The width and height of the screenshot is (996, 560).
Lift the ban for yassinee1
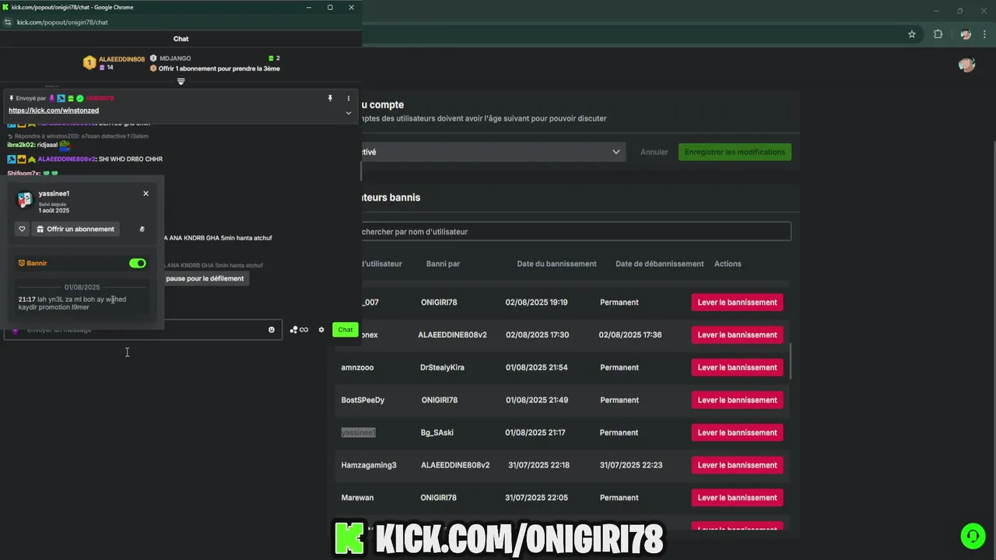click(737, 432)
